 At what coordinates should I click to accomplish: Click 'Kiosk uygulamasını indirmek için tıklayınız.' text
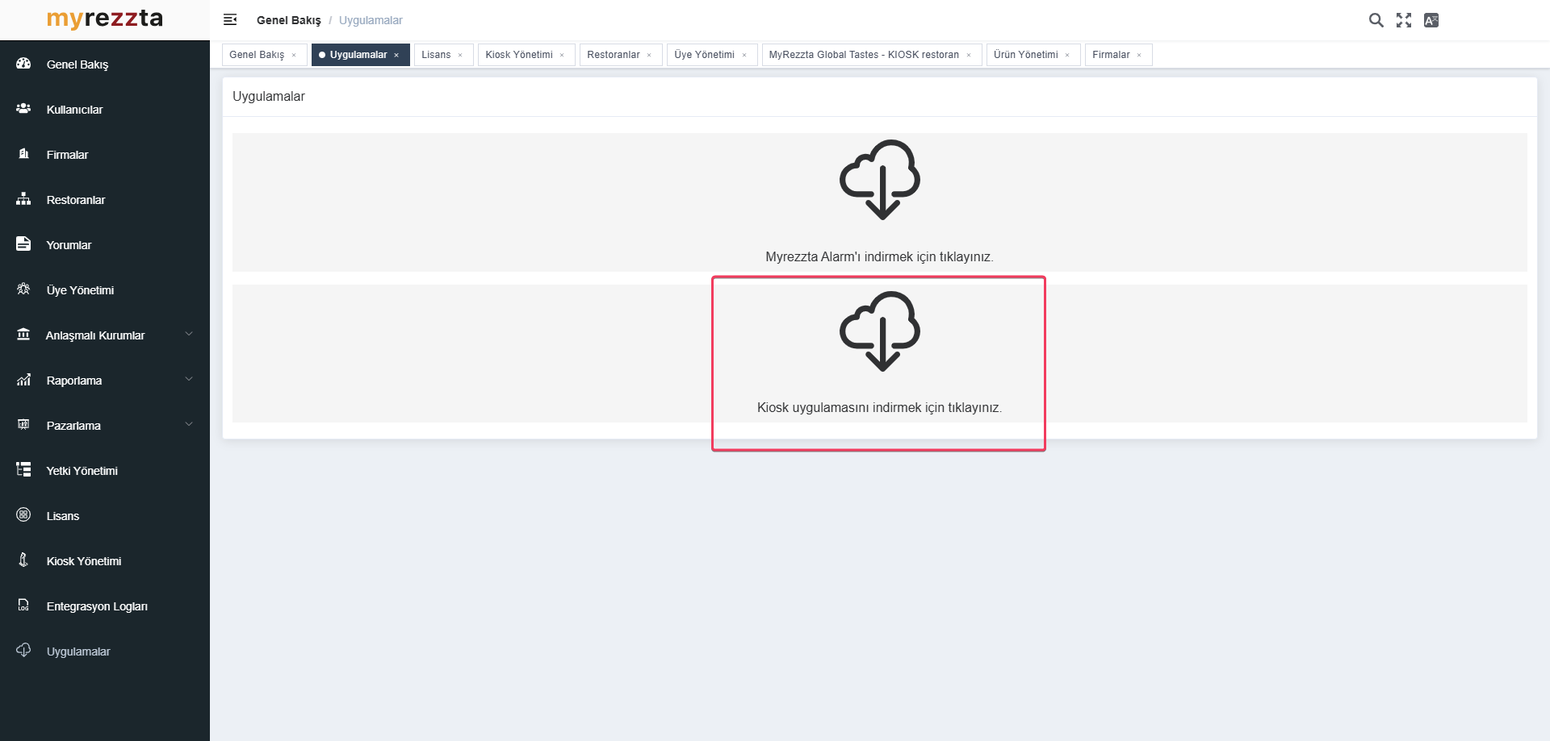click(879, 407)
